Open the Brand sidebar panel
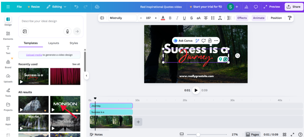 coord(8,64)
